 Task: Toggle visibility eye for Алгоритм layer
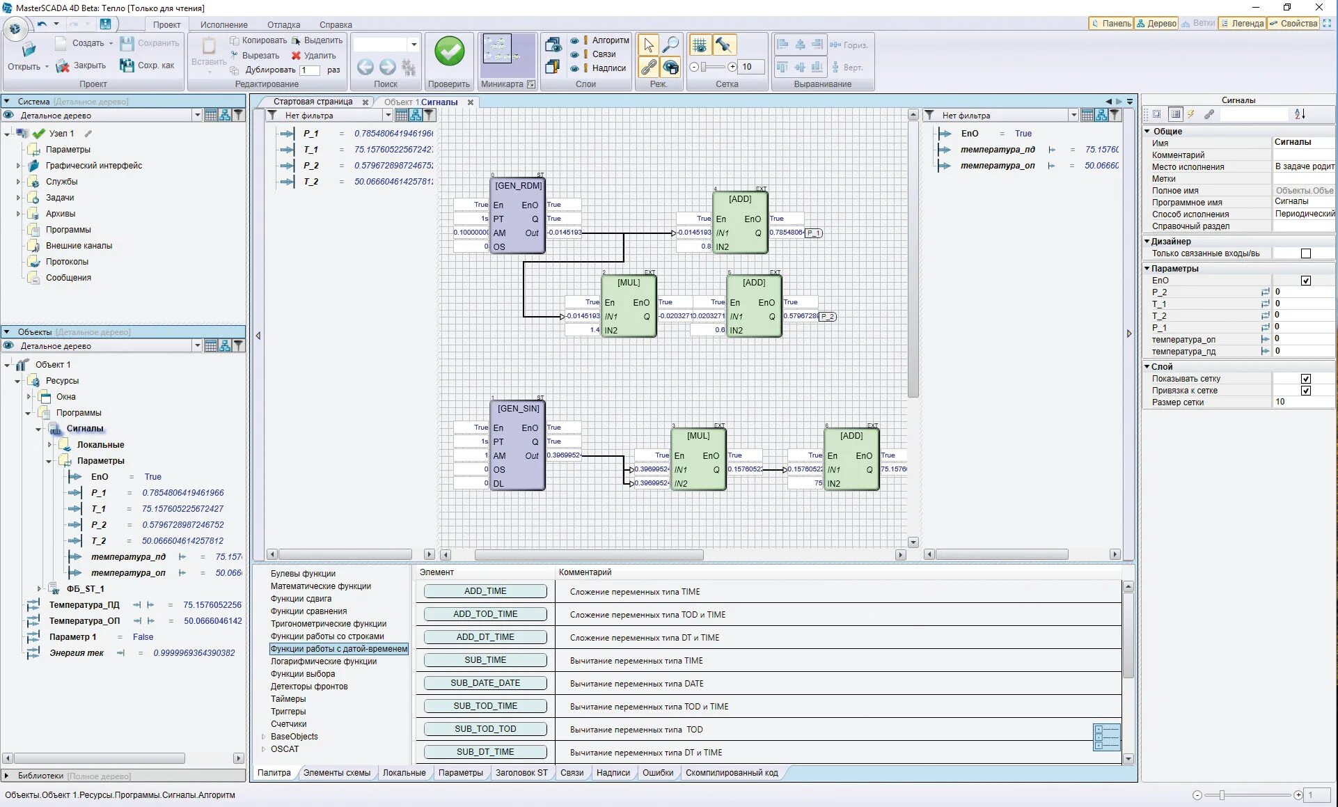coord(574,40)
